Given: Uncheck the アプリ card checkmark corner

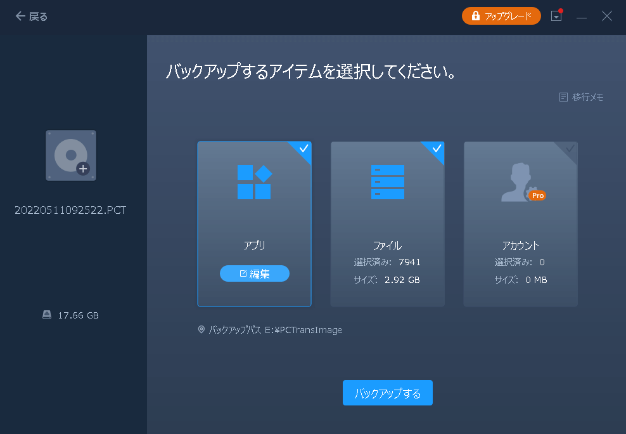Looking at the screenshot, I should (x=303, y=149).
